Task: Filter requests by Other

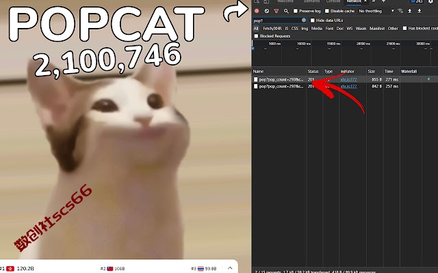Action: pos(393,29)
